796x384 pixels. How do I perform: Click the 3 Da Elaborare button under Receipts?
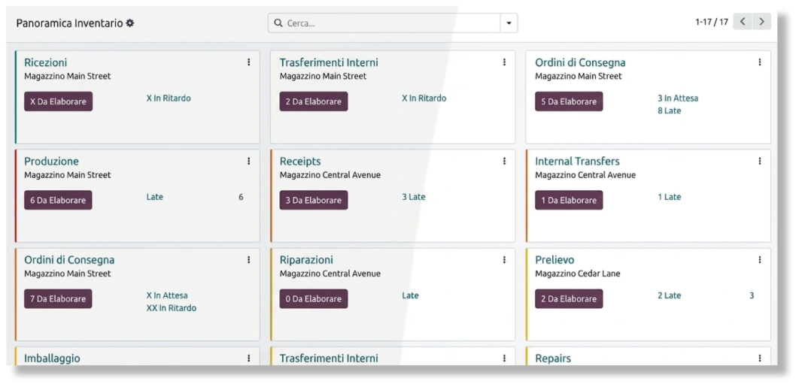(314, 200)
